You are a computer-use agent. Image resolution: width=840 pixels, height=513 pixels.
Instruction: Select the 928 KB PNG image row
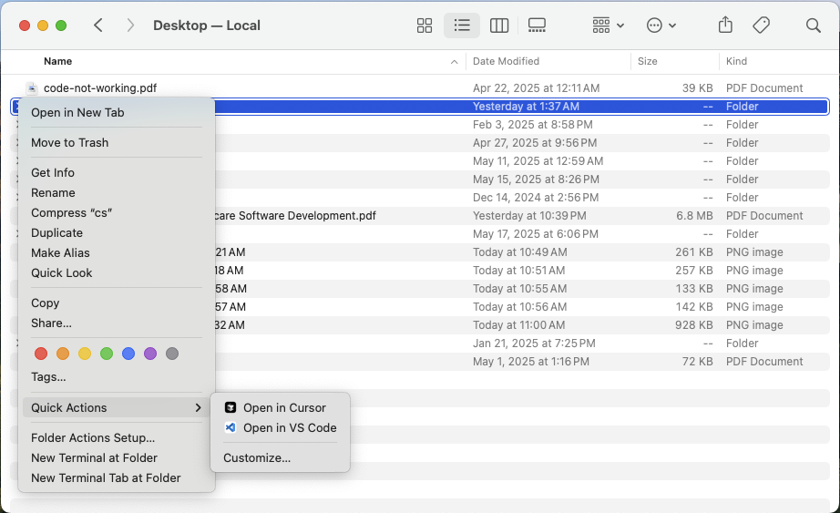420,325
